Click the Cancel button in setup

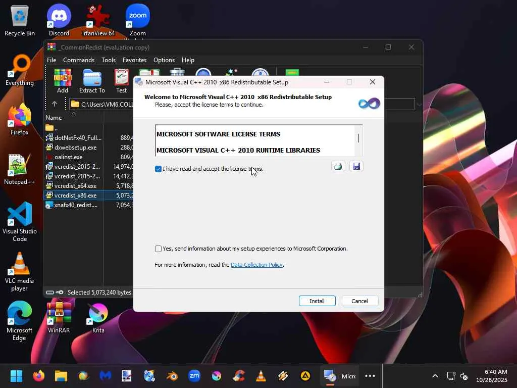[x=359, y=301]
